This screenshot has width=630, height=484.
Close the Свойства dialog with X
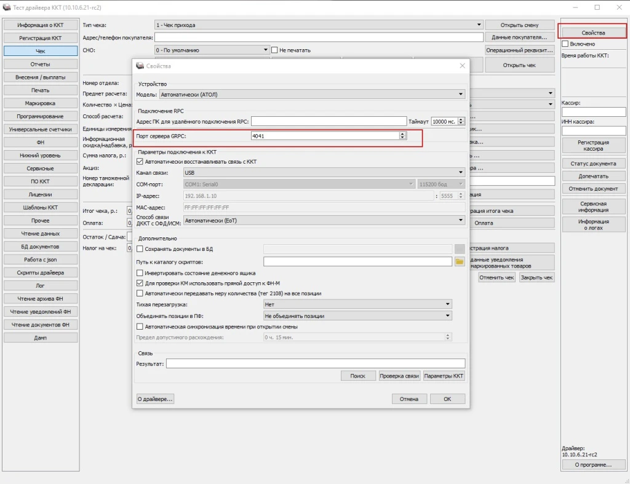pyautogui.click(x=462, y=66)
